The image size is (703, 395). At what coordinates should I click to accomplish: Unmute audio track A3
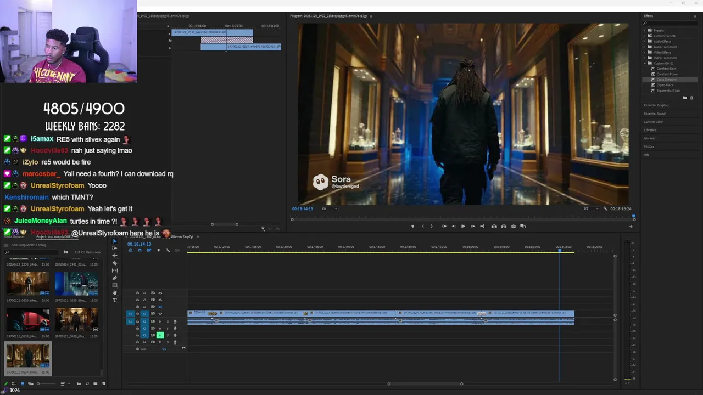coord(160,335)
